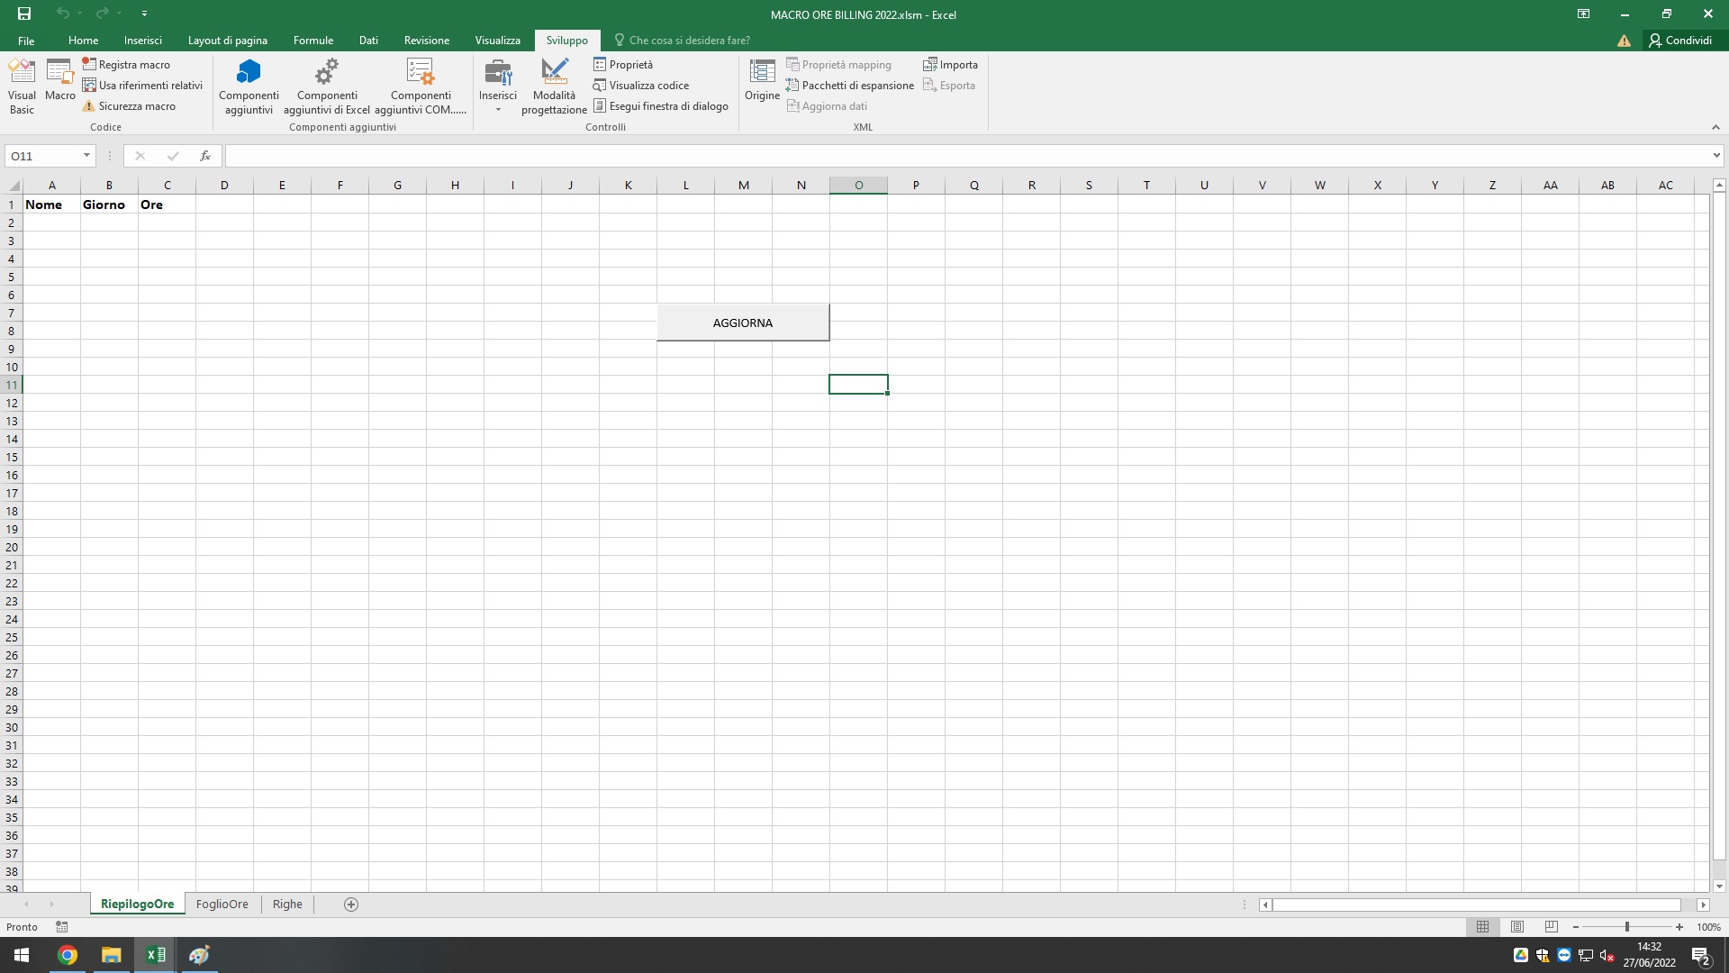Open the Revisione tab

tap(427, 41)
